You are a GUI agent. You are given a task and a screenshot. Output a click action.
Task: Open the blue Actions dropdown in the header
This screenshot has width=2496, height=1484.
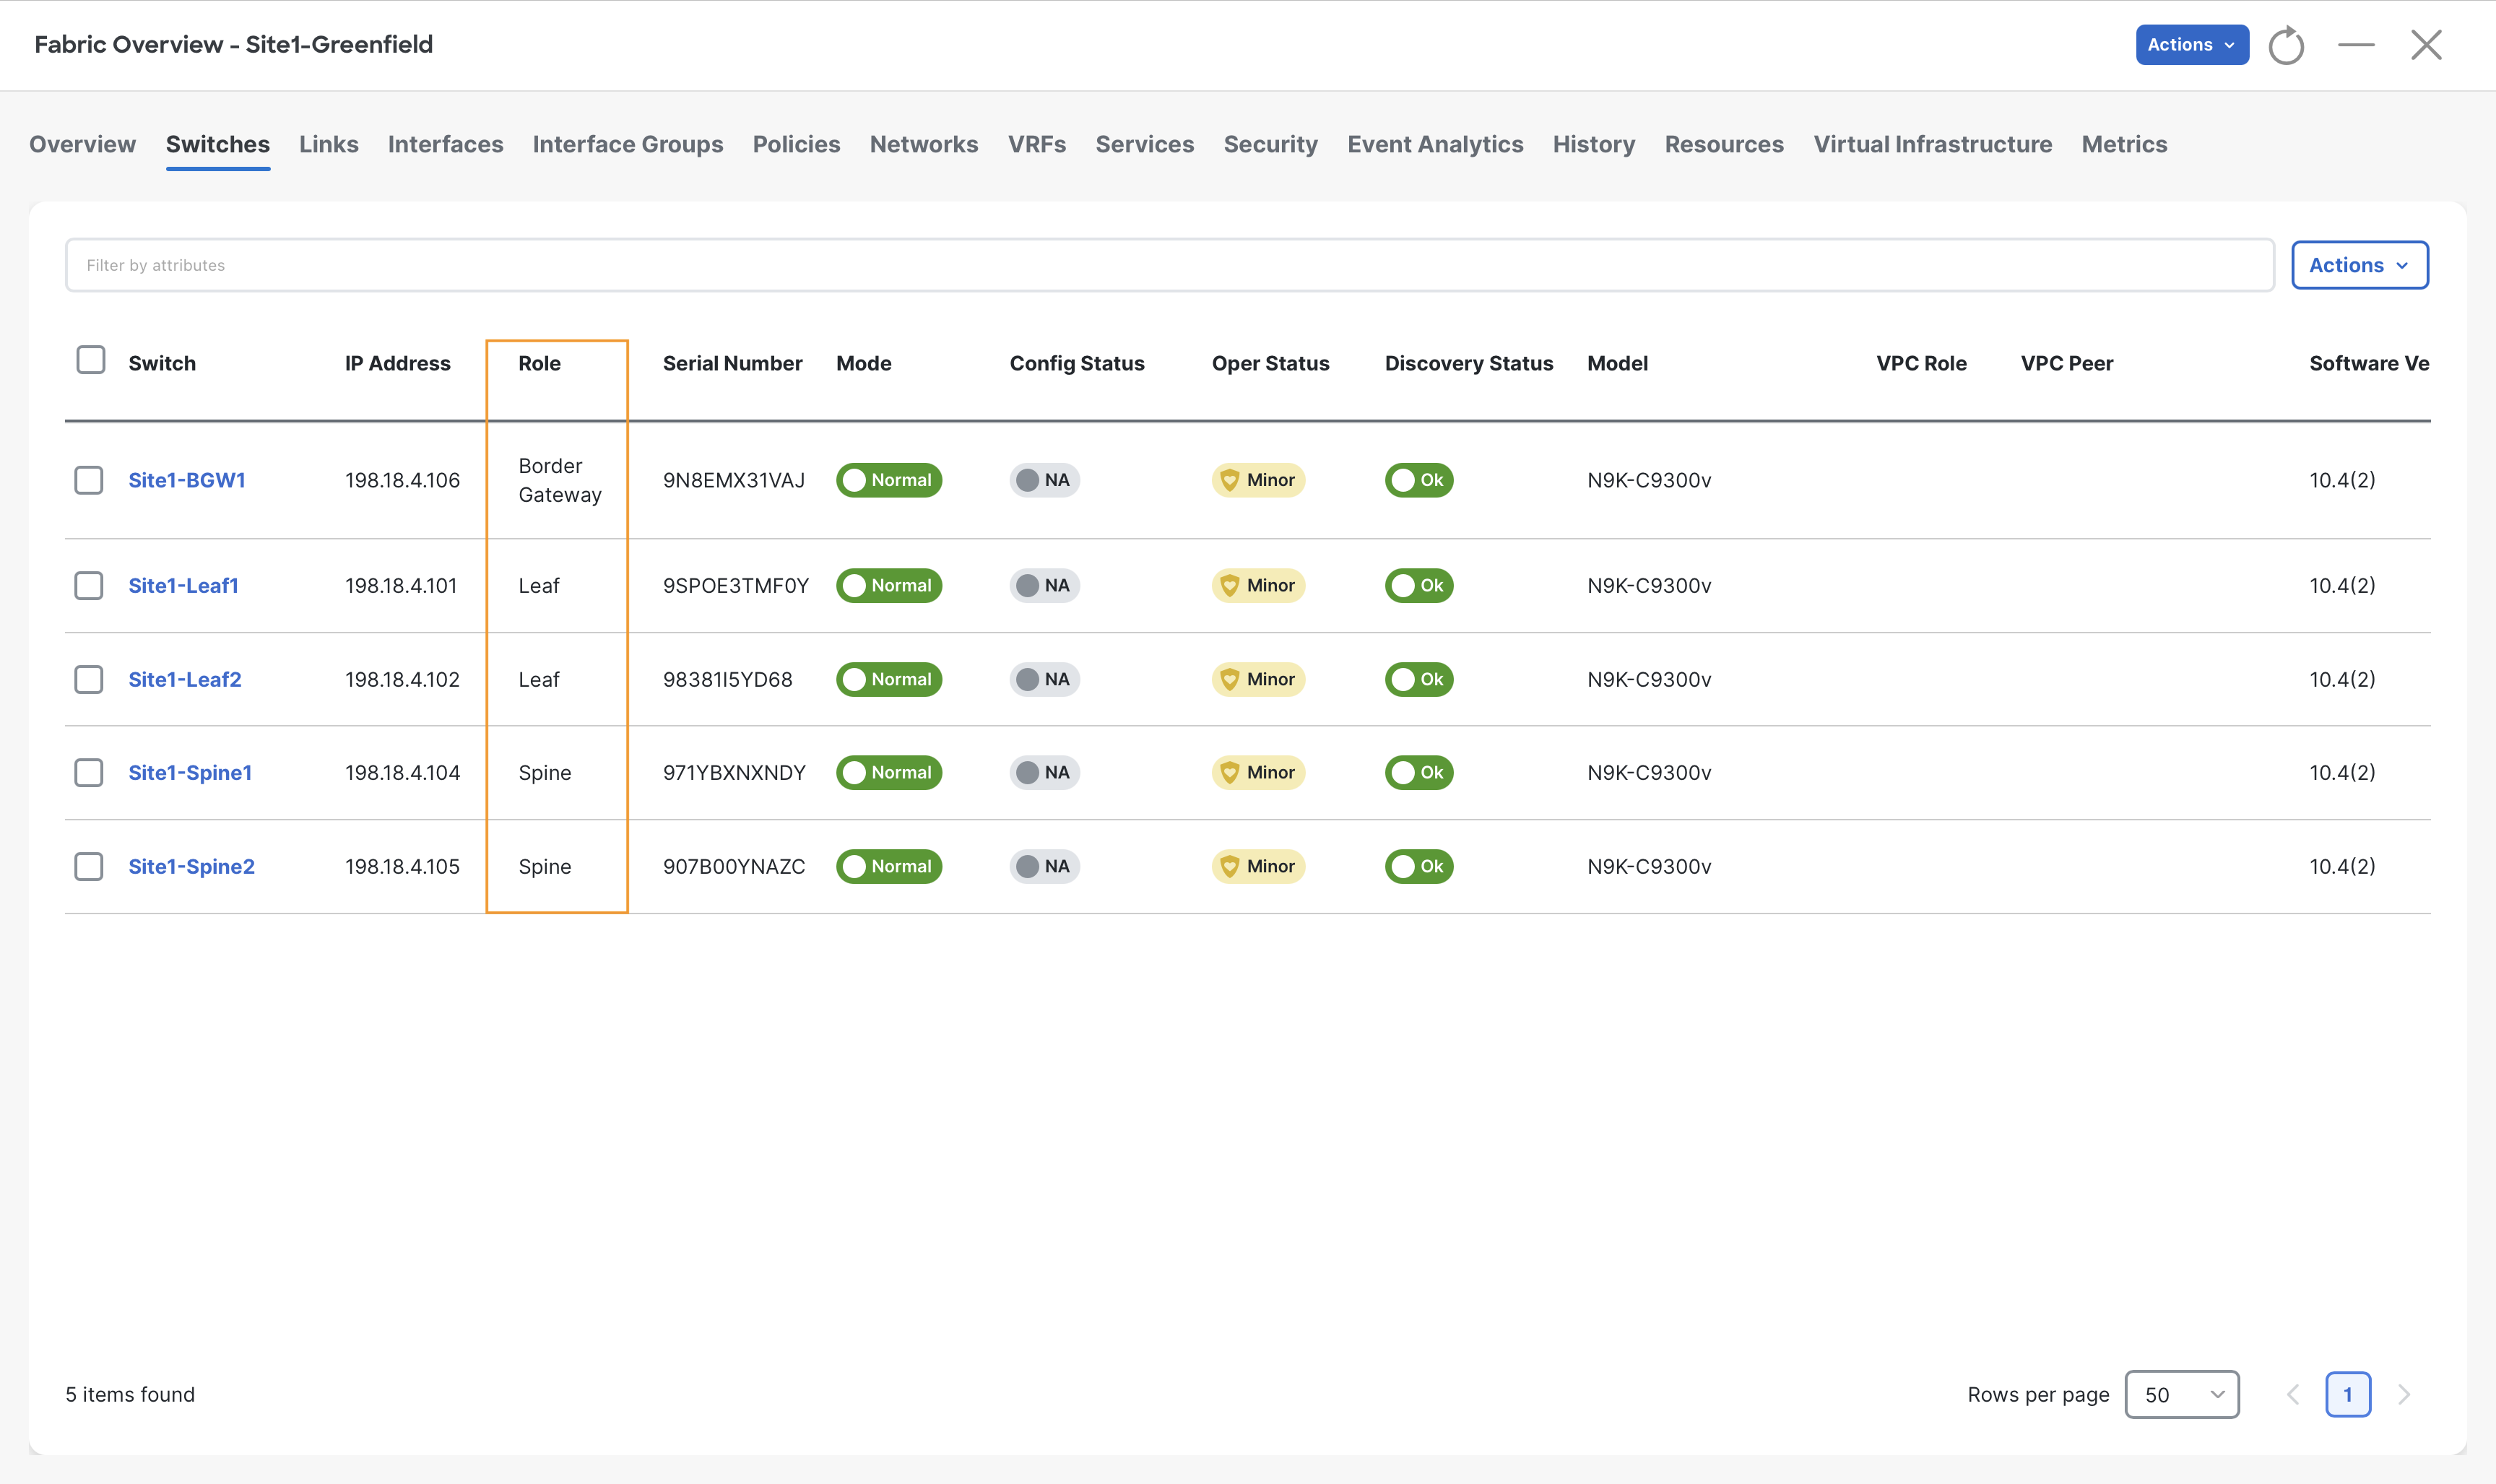coord(2192,45)
